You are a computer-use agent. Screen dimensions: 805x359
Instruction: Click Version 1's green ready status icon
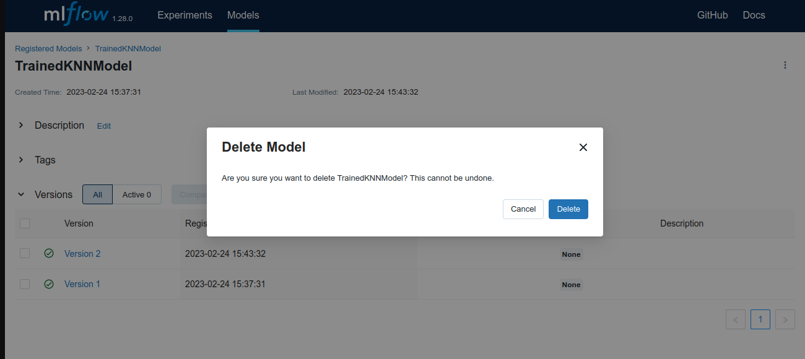click(x=49, y=283)
